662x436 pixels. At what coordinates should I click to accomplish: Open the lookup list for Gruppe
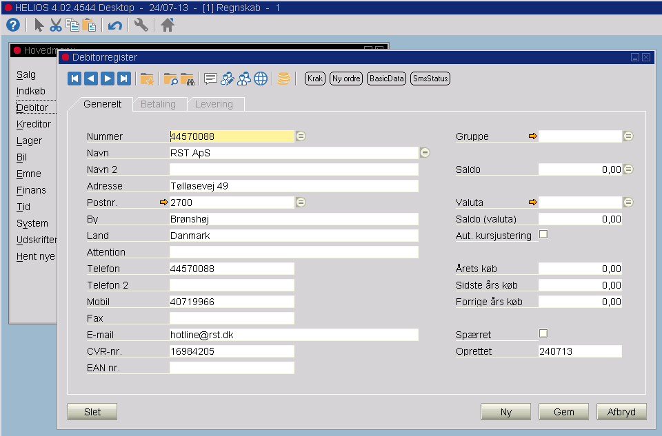[x=628, y=136]
